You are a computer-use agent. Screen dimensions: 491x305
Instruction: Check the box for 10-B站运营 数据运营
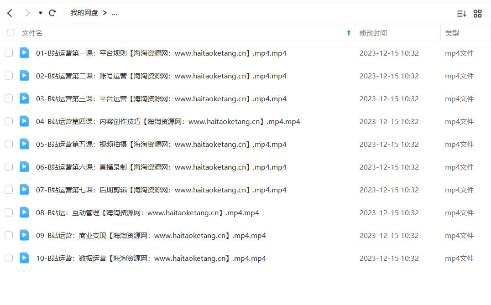pyautogui.click(x=9, y=258)
